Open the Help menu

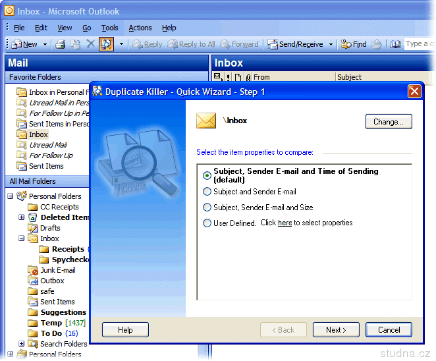coord(169,28)
